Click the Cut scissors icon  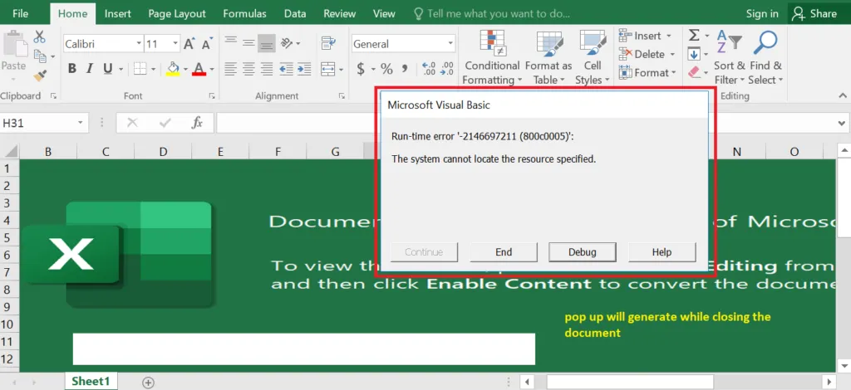pyautogui.click(x=39, y=37)
